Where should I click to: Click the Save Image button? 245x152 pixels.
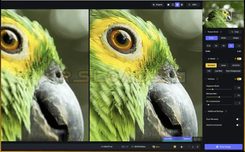223,147
